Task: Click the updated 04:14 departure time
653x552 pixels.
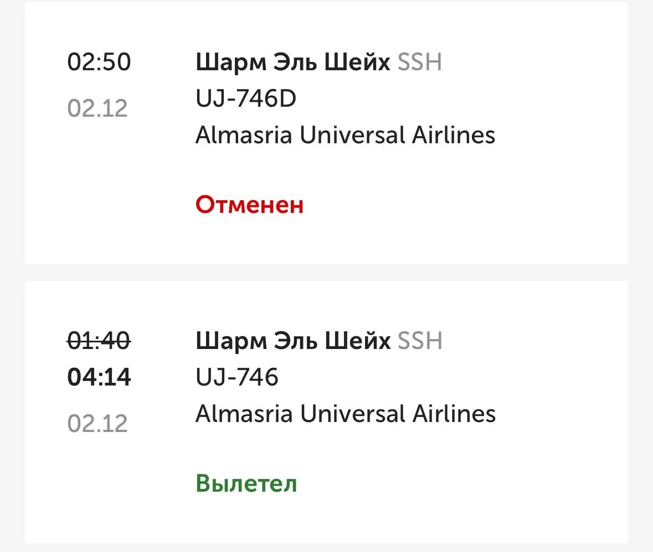Action: pyautogui.click(x=99, y=377)
